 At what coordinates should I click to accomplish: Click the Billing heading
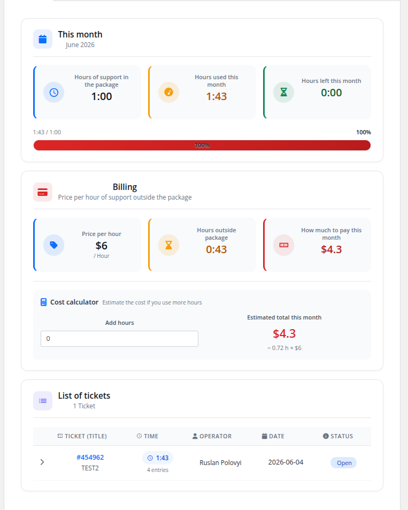[125, 187]
